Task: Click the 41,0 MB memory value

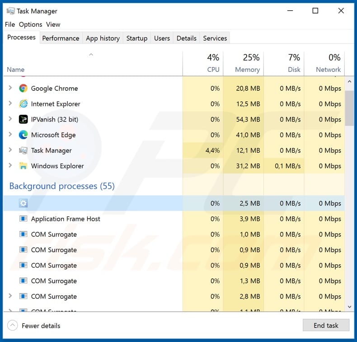Action: point(248,135)
